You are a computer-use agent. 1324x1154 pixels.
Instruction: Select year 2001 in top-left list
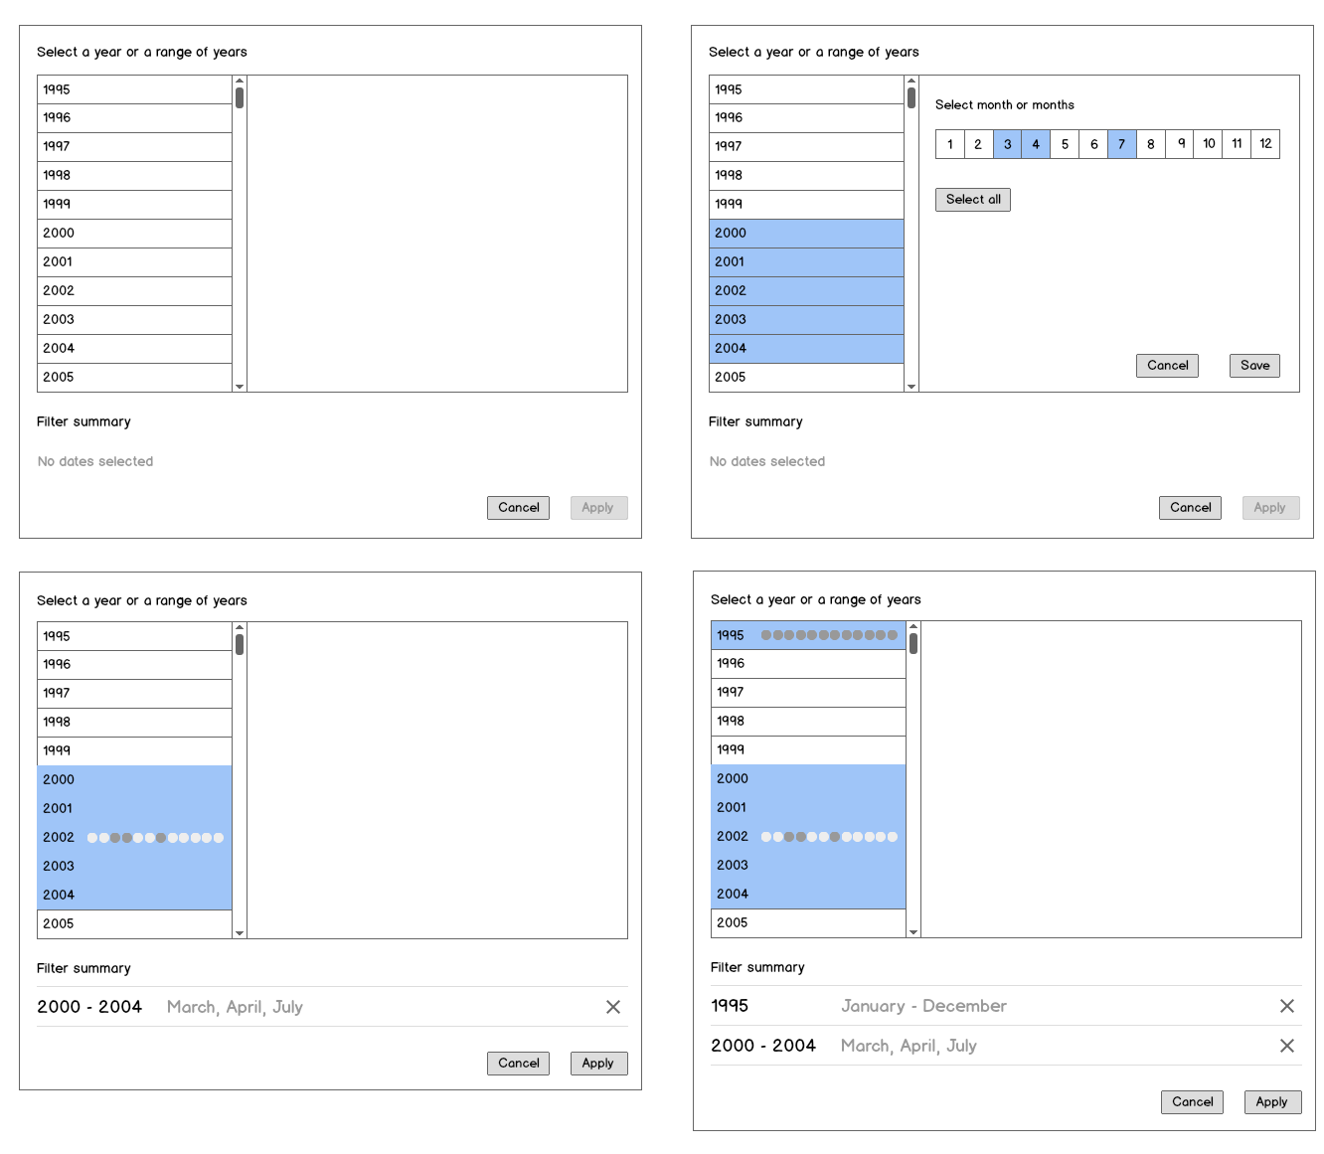pyautogui.click(x=134, y=262)
